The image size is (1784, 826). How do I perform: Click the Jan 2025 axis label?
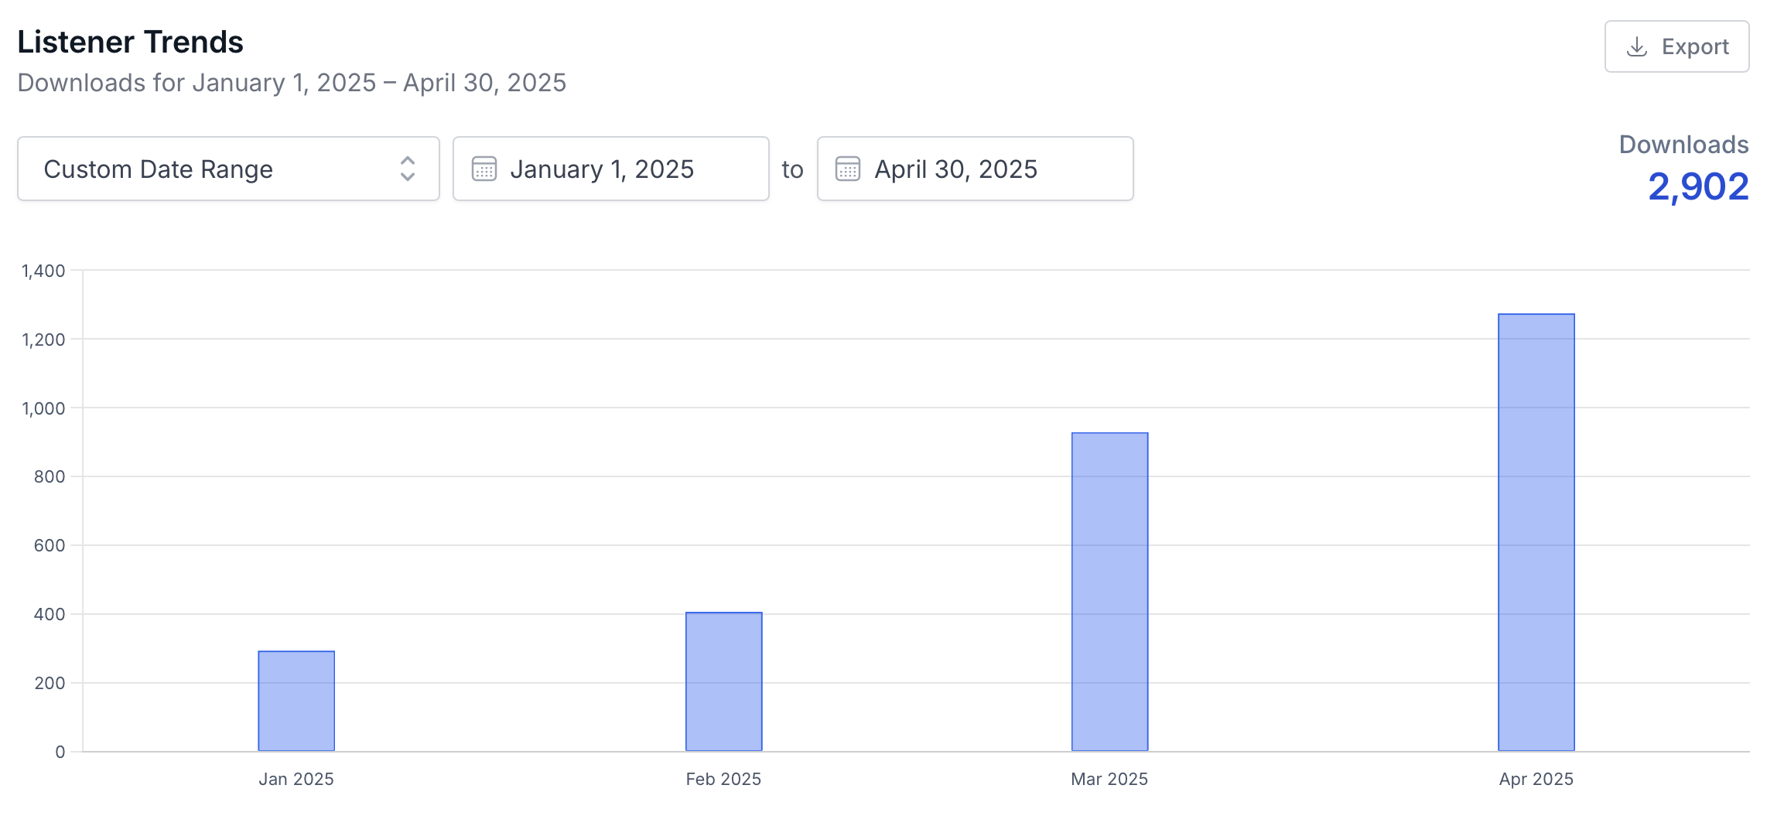pyautogui.click(x=296, y=779)
